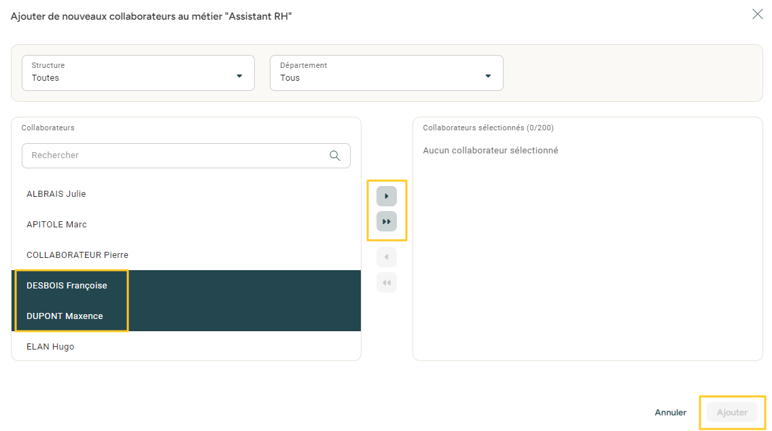
Task: Close the add collaborators dialog
Action: (757, 14)
